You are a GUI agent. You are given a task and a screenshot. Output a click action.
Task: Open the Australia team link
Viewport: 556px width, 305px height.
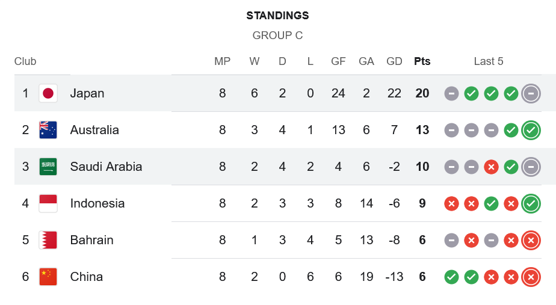pyautogui.click(x=94, y=130)
